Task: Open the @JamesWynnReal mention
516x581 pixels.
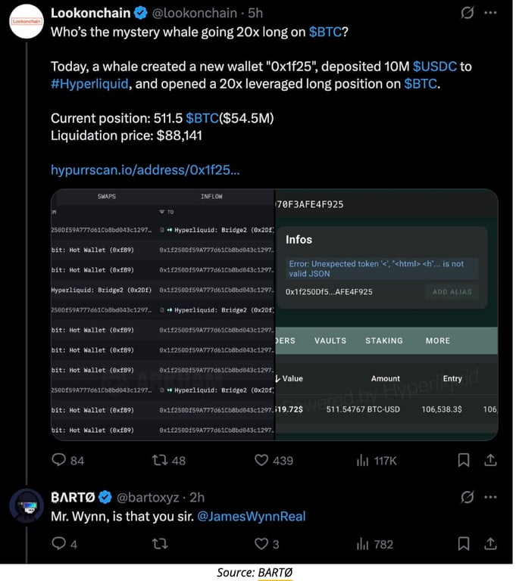Action: (252, 516)
